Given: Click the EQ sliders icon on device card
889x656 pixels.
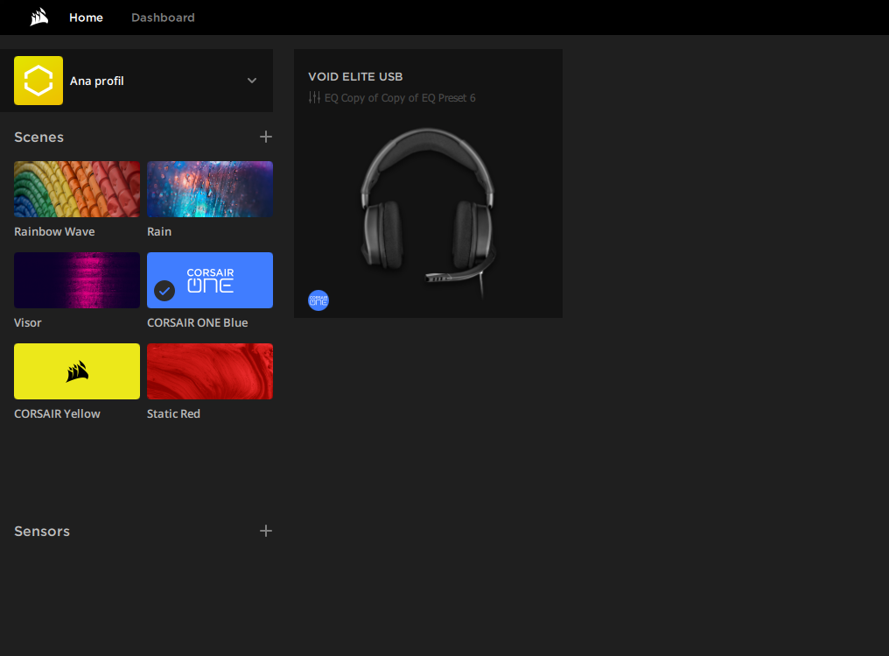Looking at the screenshot, I should pyautogui.click(x=315, y=97).
